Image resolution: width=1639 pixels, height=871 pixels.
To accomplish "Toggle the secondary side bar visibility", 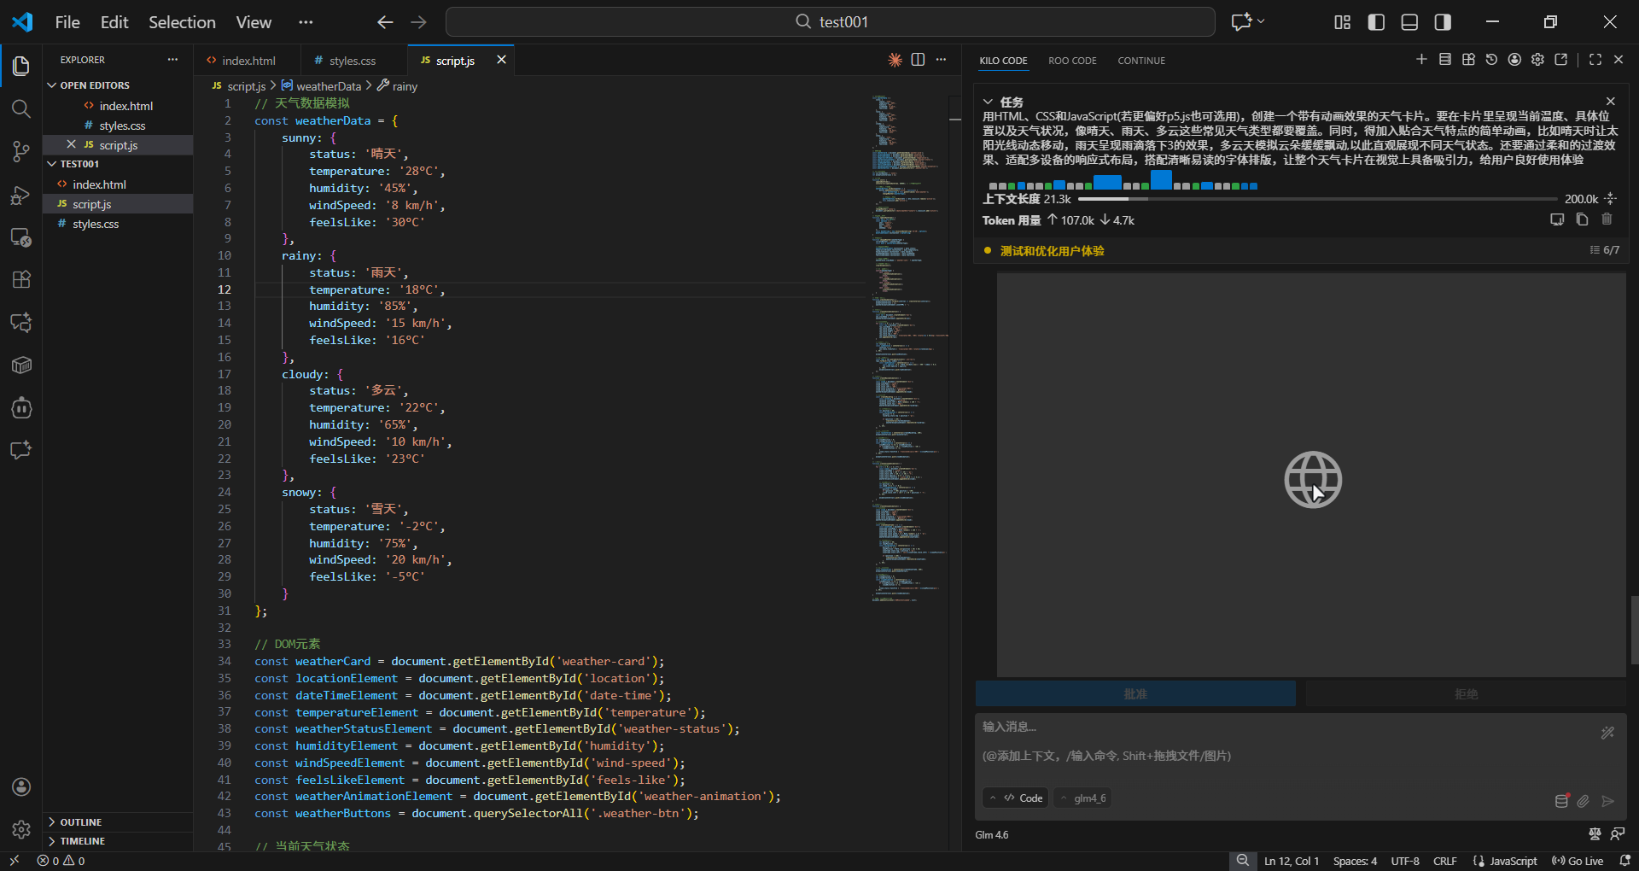I will pyautogui.click(x=1443, y=22).
